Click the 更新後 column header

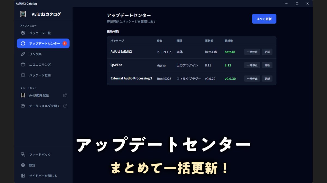coord(229,41)
